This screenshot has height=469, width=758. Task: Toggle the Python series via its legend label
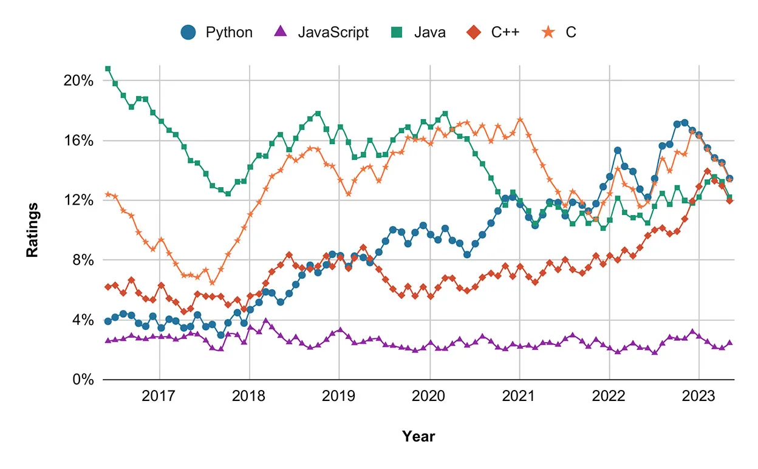click(x=229, y=32)
